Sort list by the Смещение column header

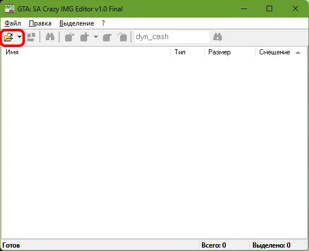click(x=281, y=52)
